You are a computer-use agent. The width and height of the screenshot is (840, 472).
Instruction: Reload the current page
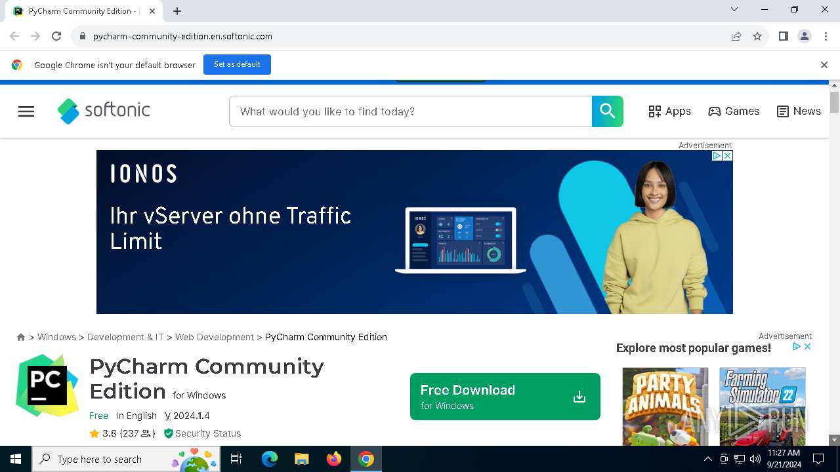(x=56, y=36)
